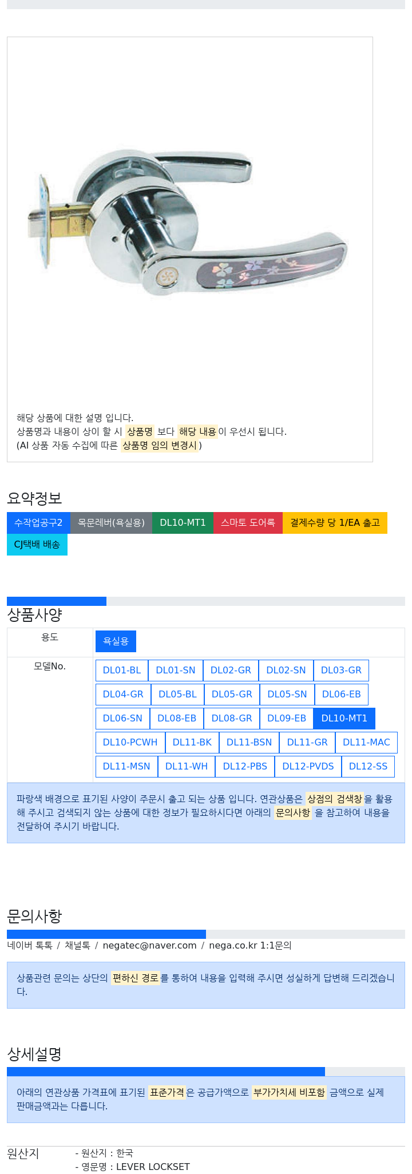Select model DL12-PVDS
Viewport: 412px width, 1174px height.
(308, 767)
